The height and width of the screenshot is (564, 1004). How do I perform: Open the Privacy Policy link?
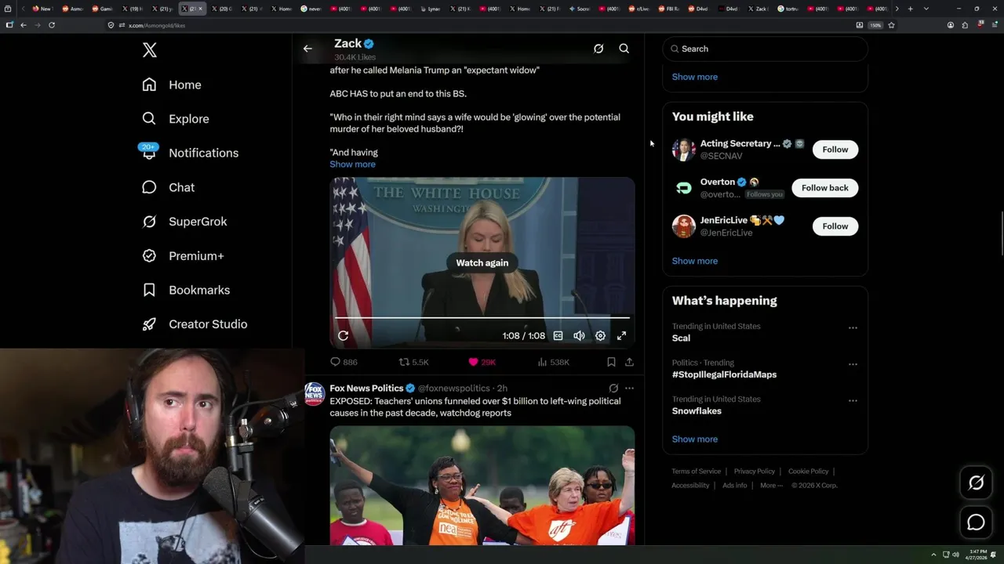click(754, 472)
